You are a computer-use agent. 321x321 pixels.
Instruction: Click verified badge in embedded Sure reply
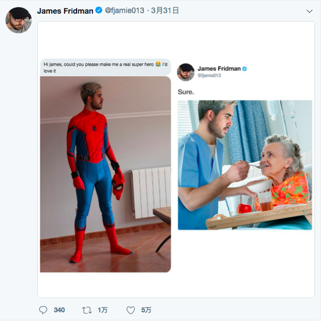pyautogui.click(x=244, y=69)
